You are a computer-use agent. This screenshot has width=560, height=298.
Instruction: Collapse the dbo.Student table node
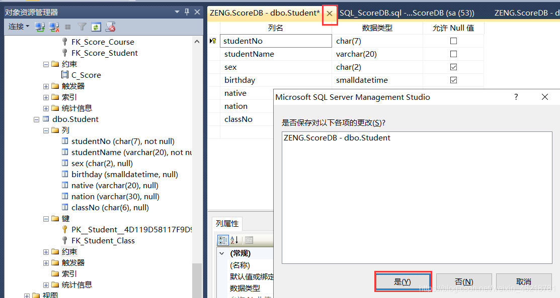click(x=36, y=119)
